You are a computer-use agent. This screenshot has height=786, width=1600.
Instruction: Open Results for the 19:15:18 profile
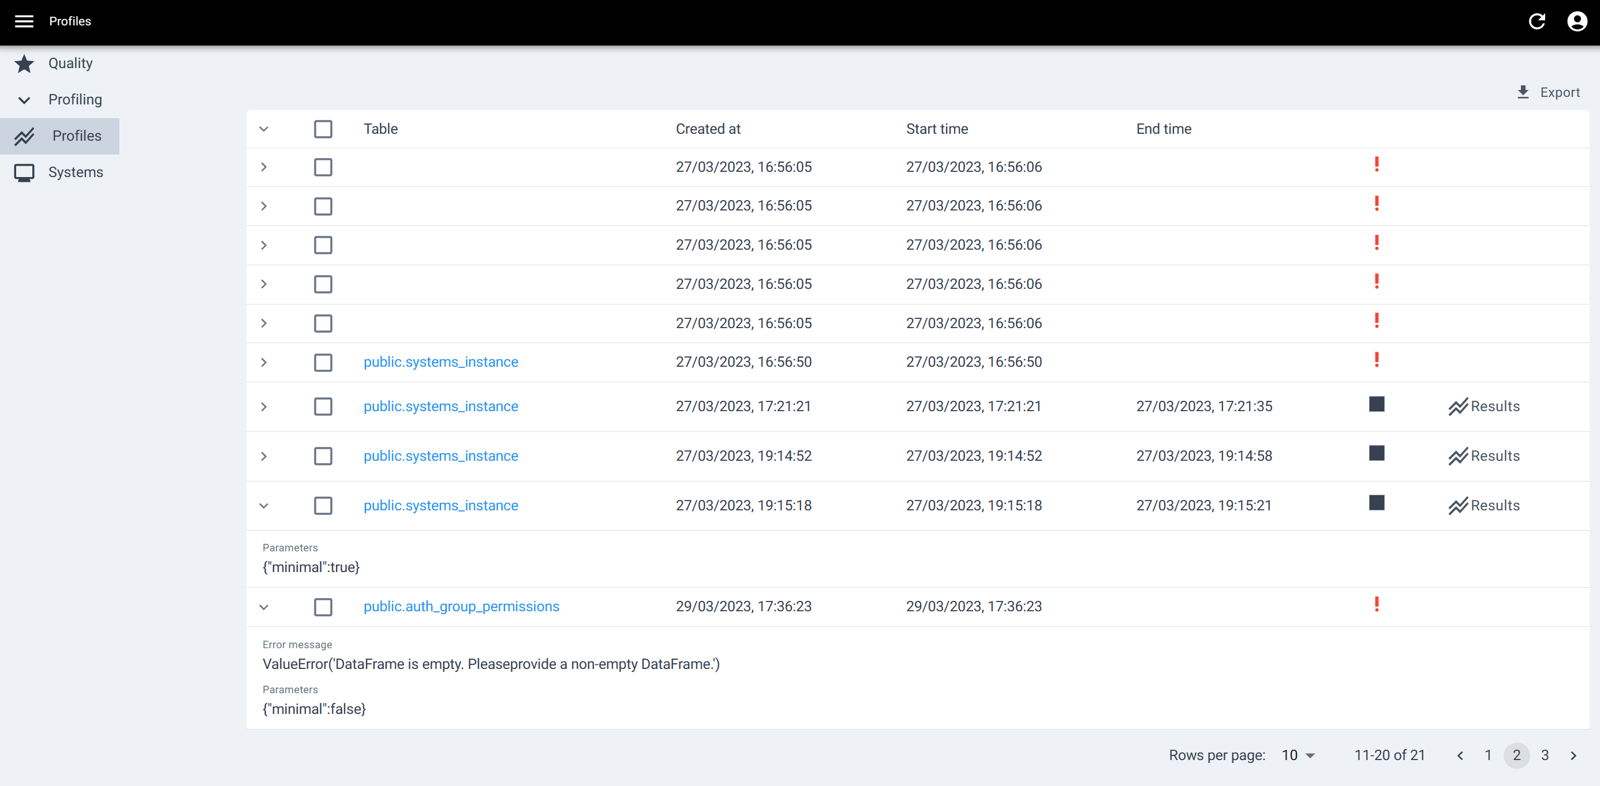[1484, 506]
